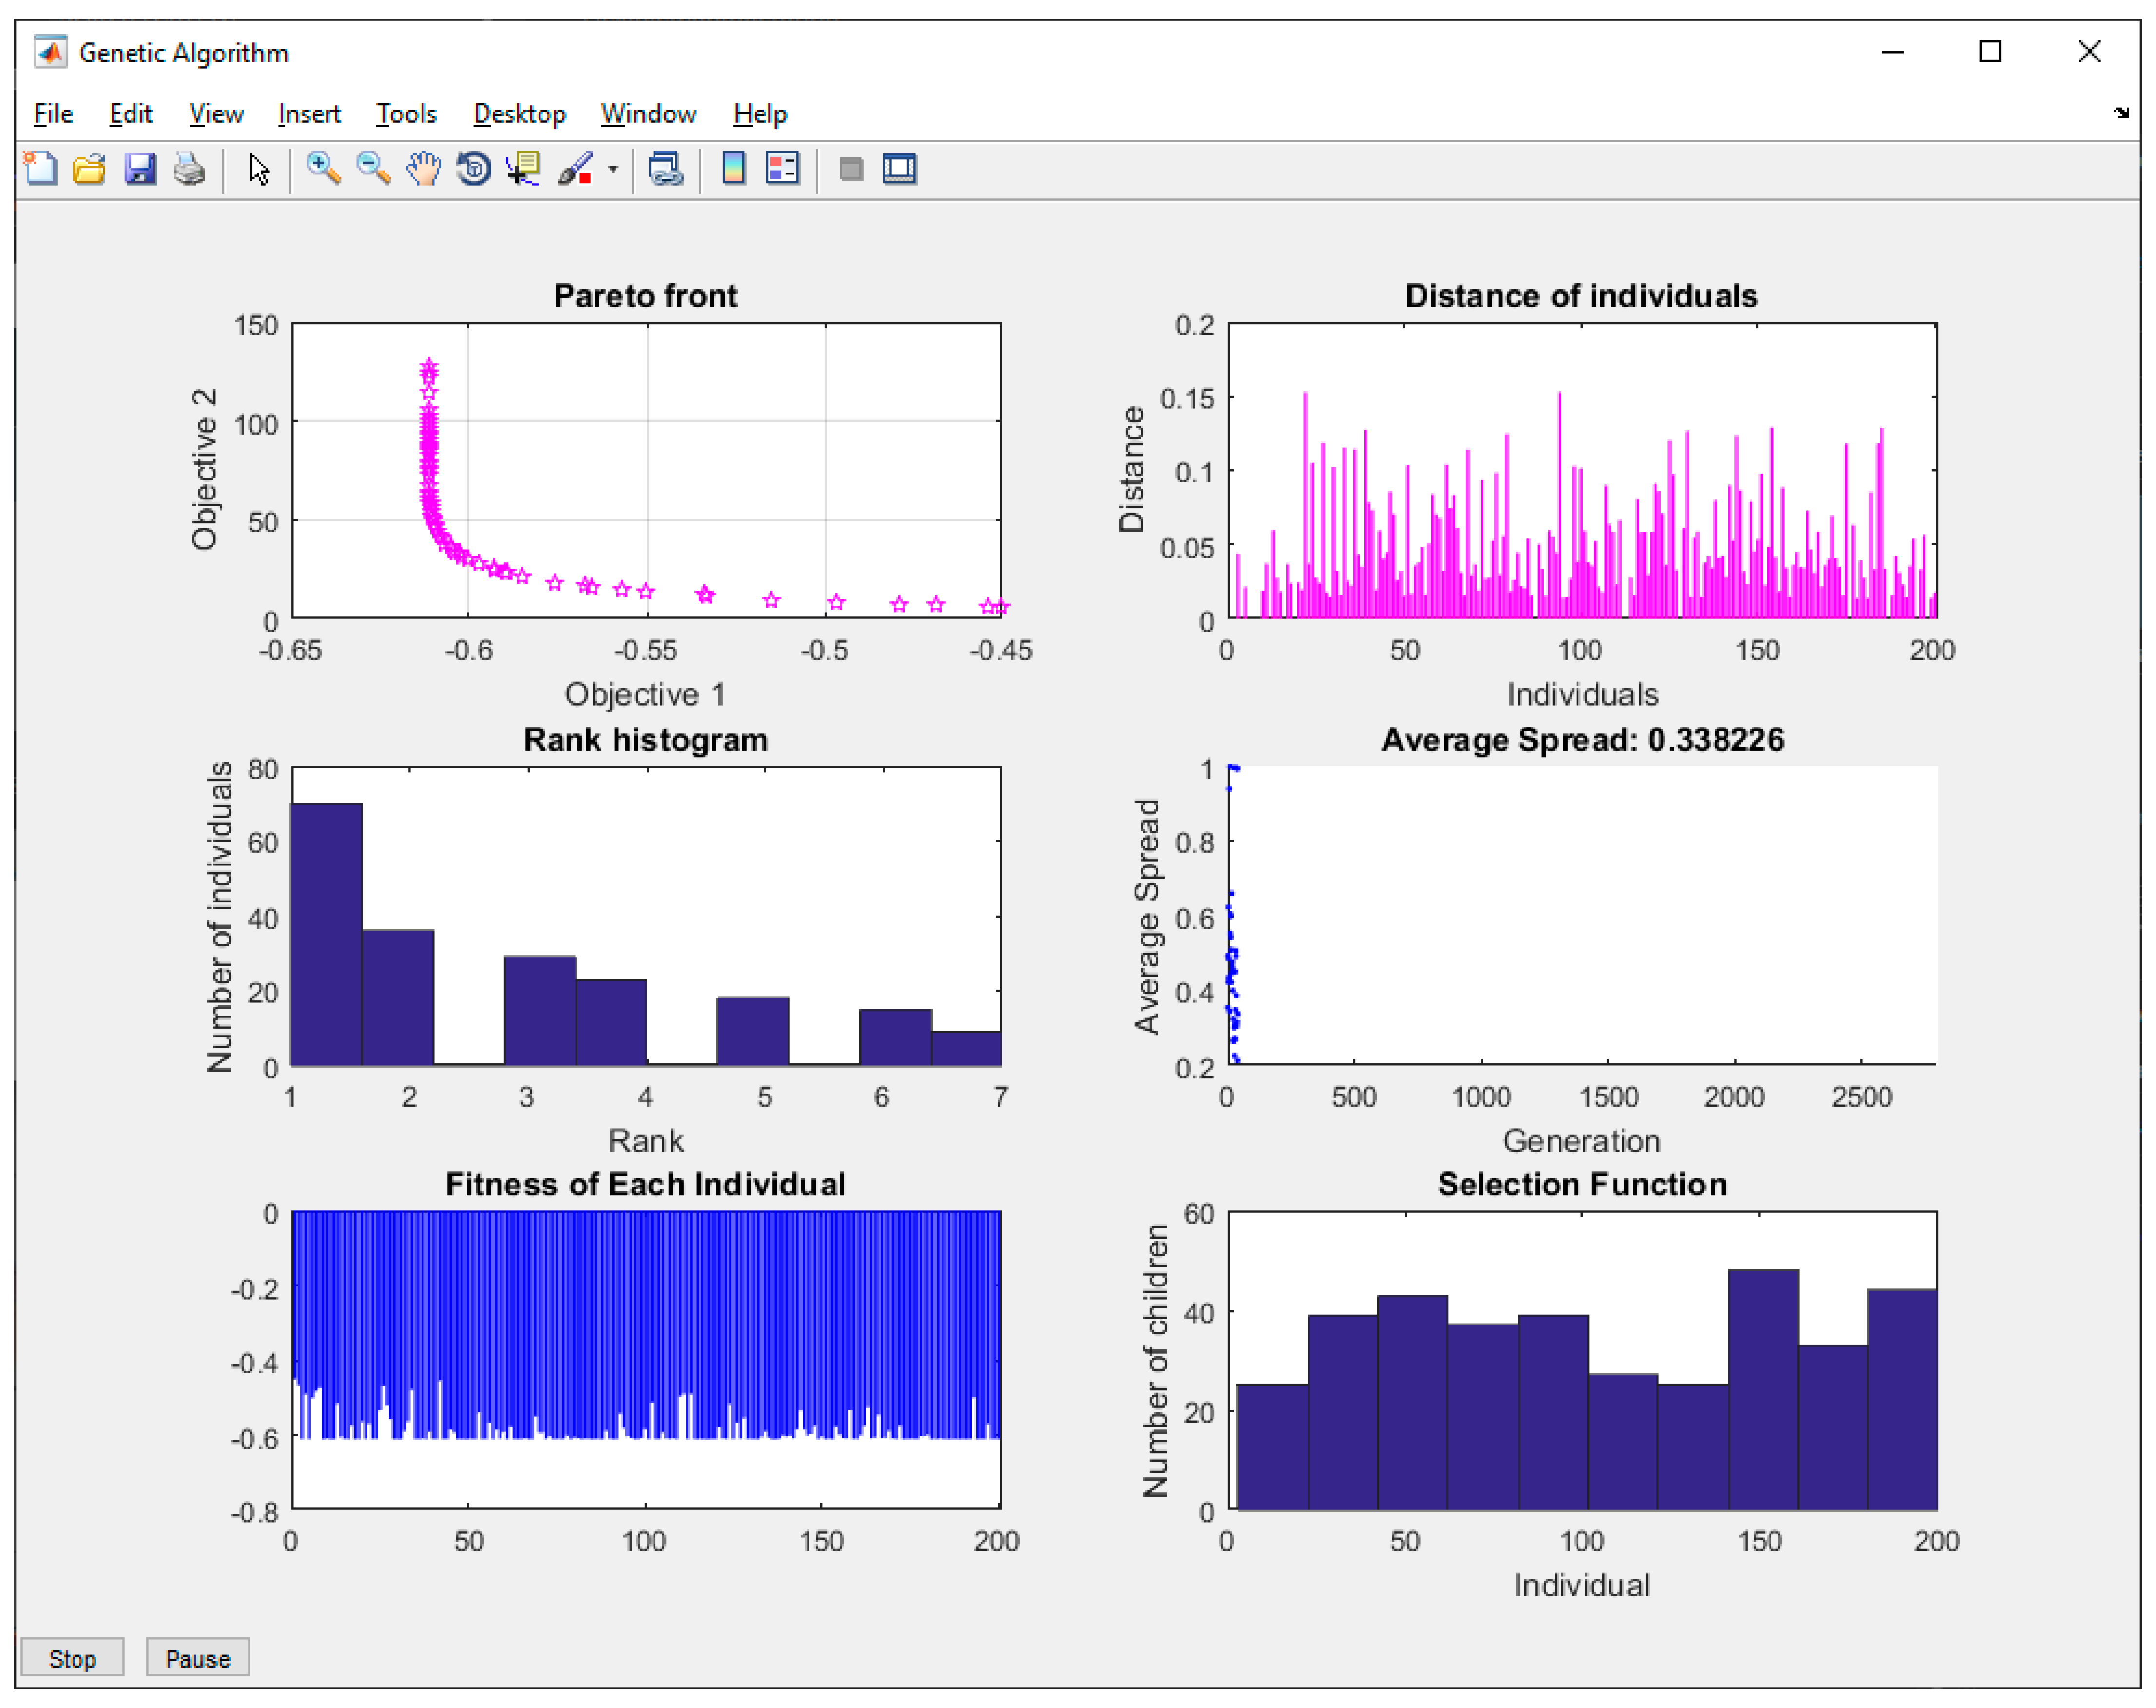Activate the Pan hand tool
The height and width of the screenshot is (1708, 2156).
point(424,169)
